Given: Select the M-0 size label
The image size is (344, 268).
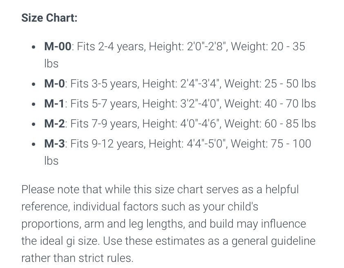Looking at the screenshot, I should click(54, 84).
